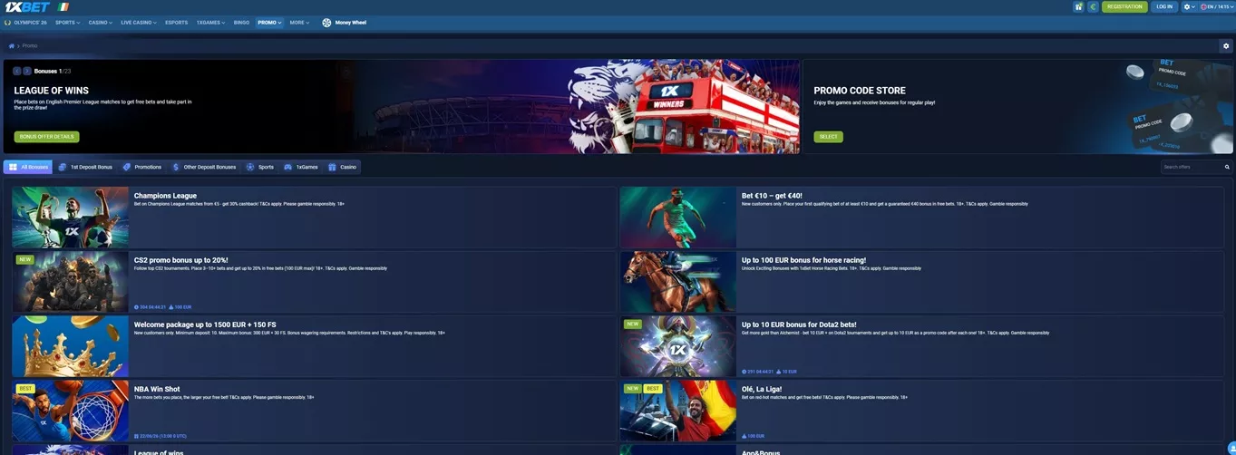Open the header settings gear dropdown

pyautogui.click(x=1189, y=6)
